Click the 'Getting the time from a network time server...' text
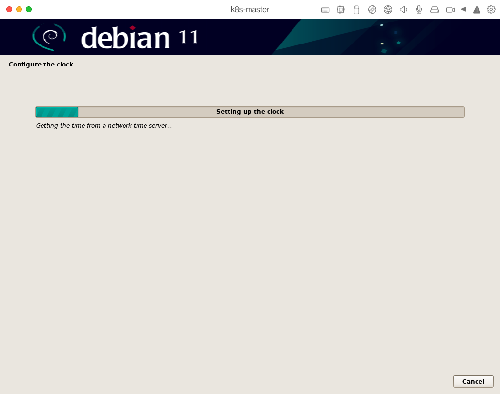This screenshot has height=394, width=500. click(104, 126)
